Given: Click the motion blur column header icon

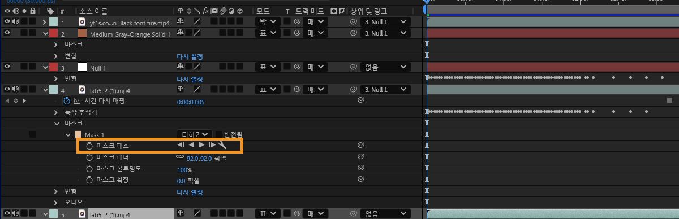Looking at the screenshot, I should tap(224, 10).
